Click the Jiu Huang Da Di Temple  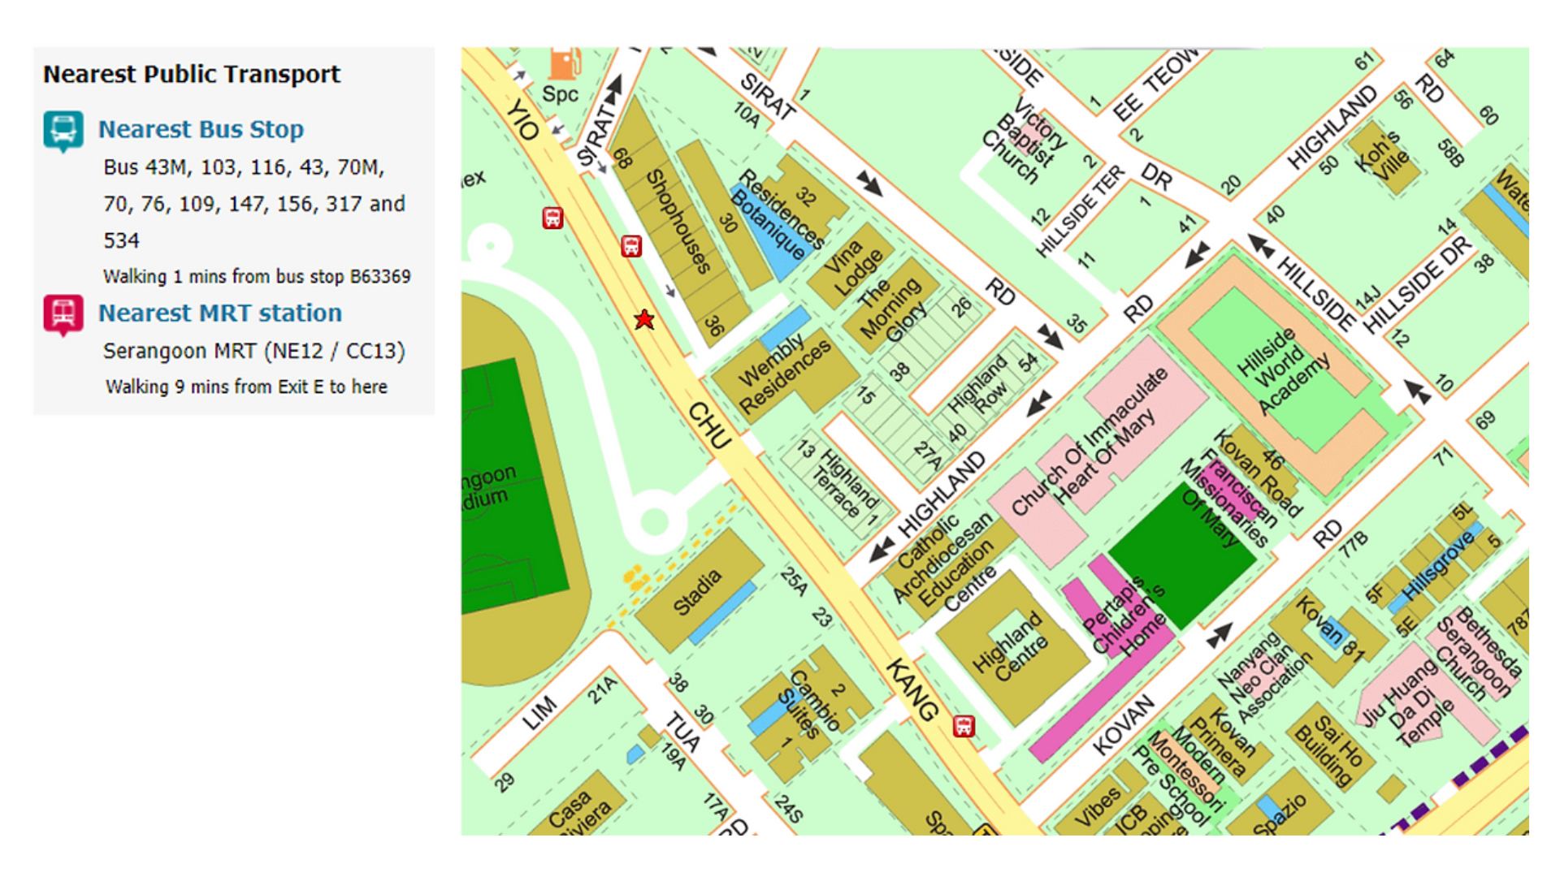[x=1409, y=701]
